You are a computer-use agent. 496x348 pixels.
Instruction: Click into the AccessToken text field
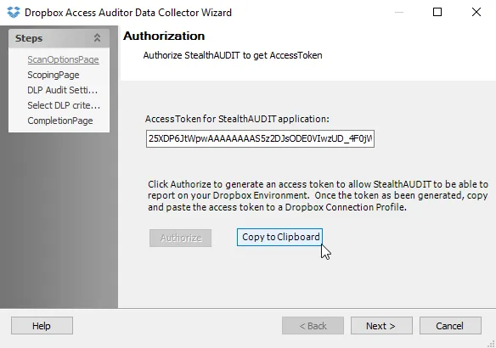(260, 138)
